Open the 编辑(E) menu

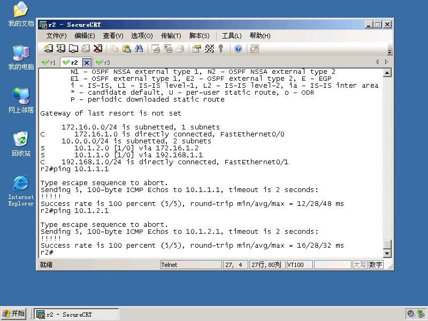(x=85, y=36)
